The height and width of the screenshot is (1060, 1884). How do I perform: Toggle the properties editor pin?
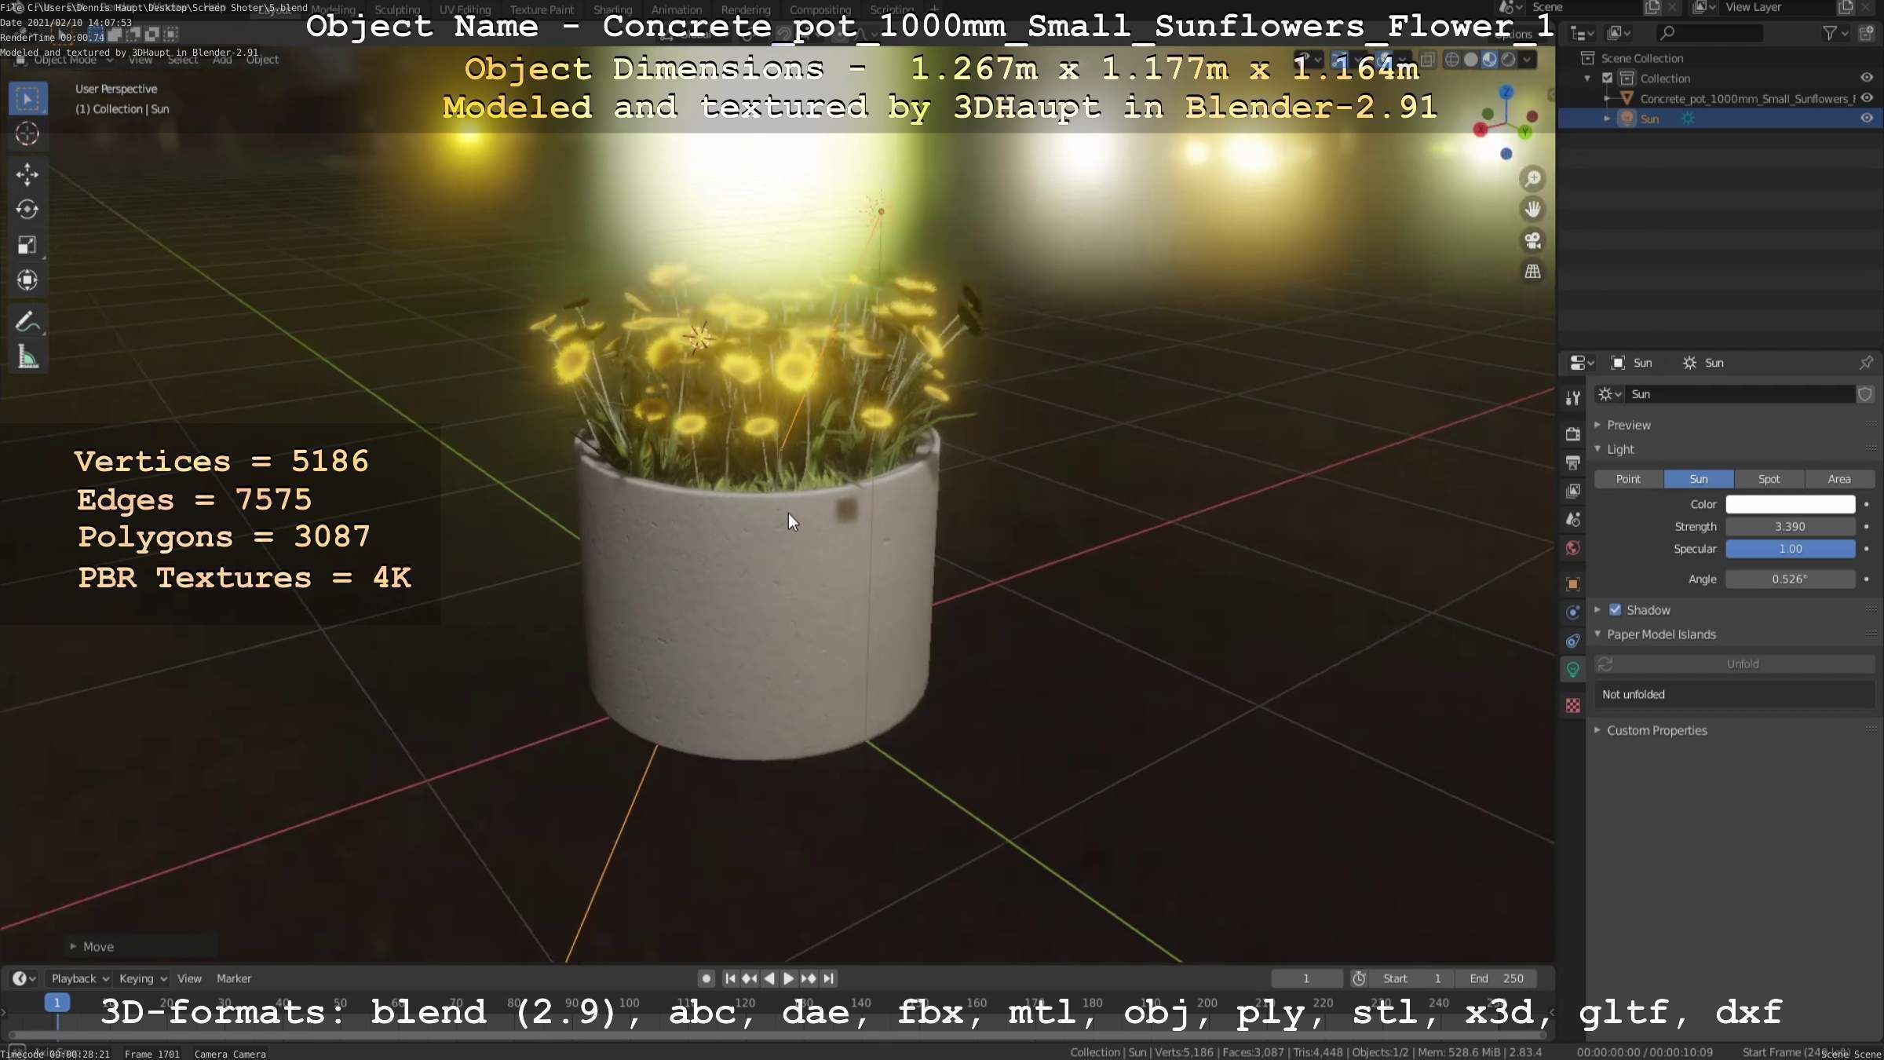click(x=1866, y=363)
